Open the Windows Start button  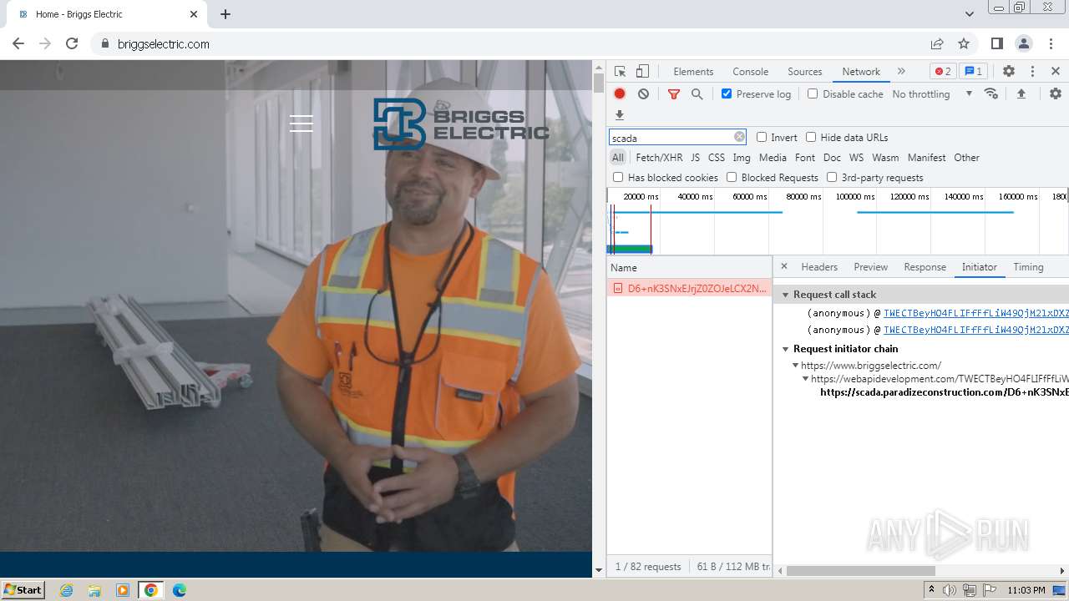point(23,589)
